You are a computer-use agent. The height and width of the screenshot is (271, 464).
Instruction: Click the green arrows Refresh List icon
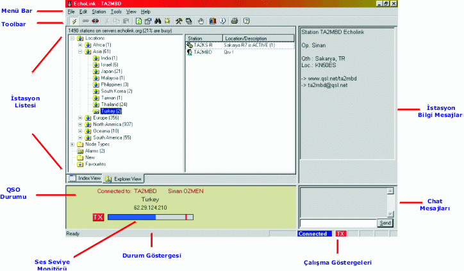point(138,21)
